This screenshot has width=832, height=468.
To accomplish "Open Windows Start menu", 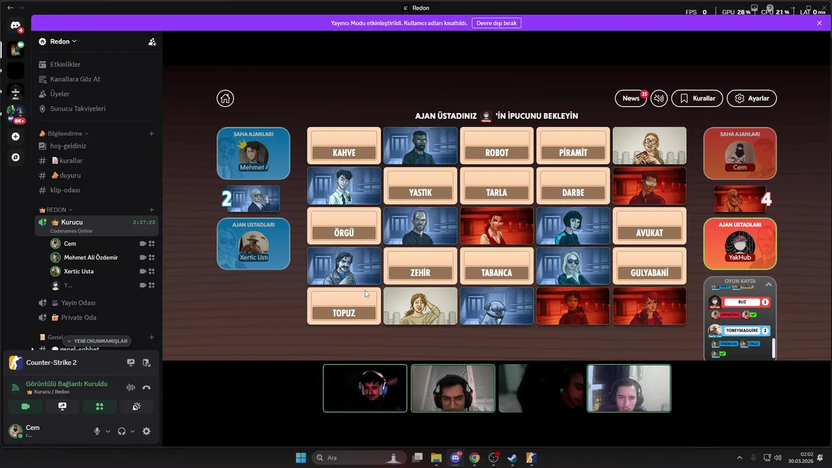I will click(x=301, y=458).
